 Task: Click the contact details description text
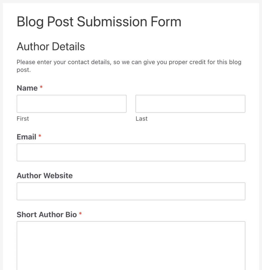pos(129,66)
